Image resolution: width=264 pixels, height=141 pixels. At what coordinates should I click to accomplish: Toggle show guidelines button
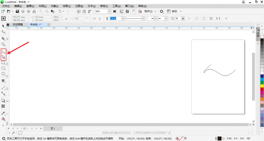tap(133, 11)
